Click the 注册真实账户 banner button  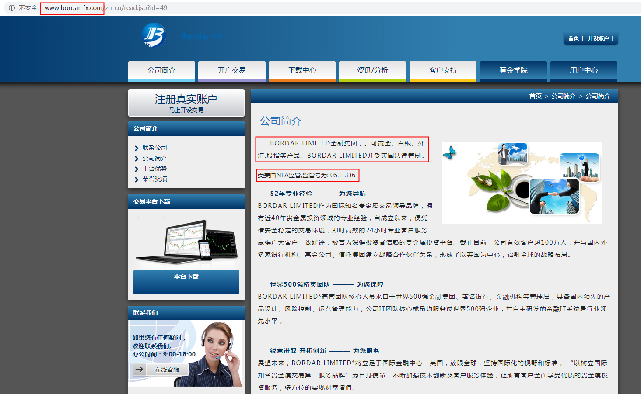(x=186, y=103)
